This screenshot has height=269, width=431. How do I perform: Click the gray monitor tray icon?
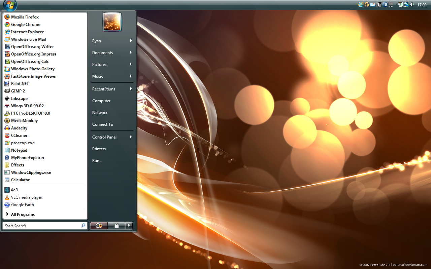click(391, 4)
